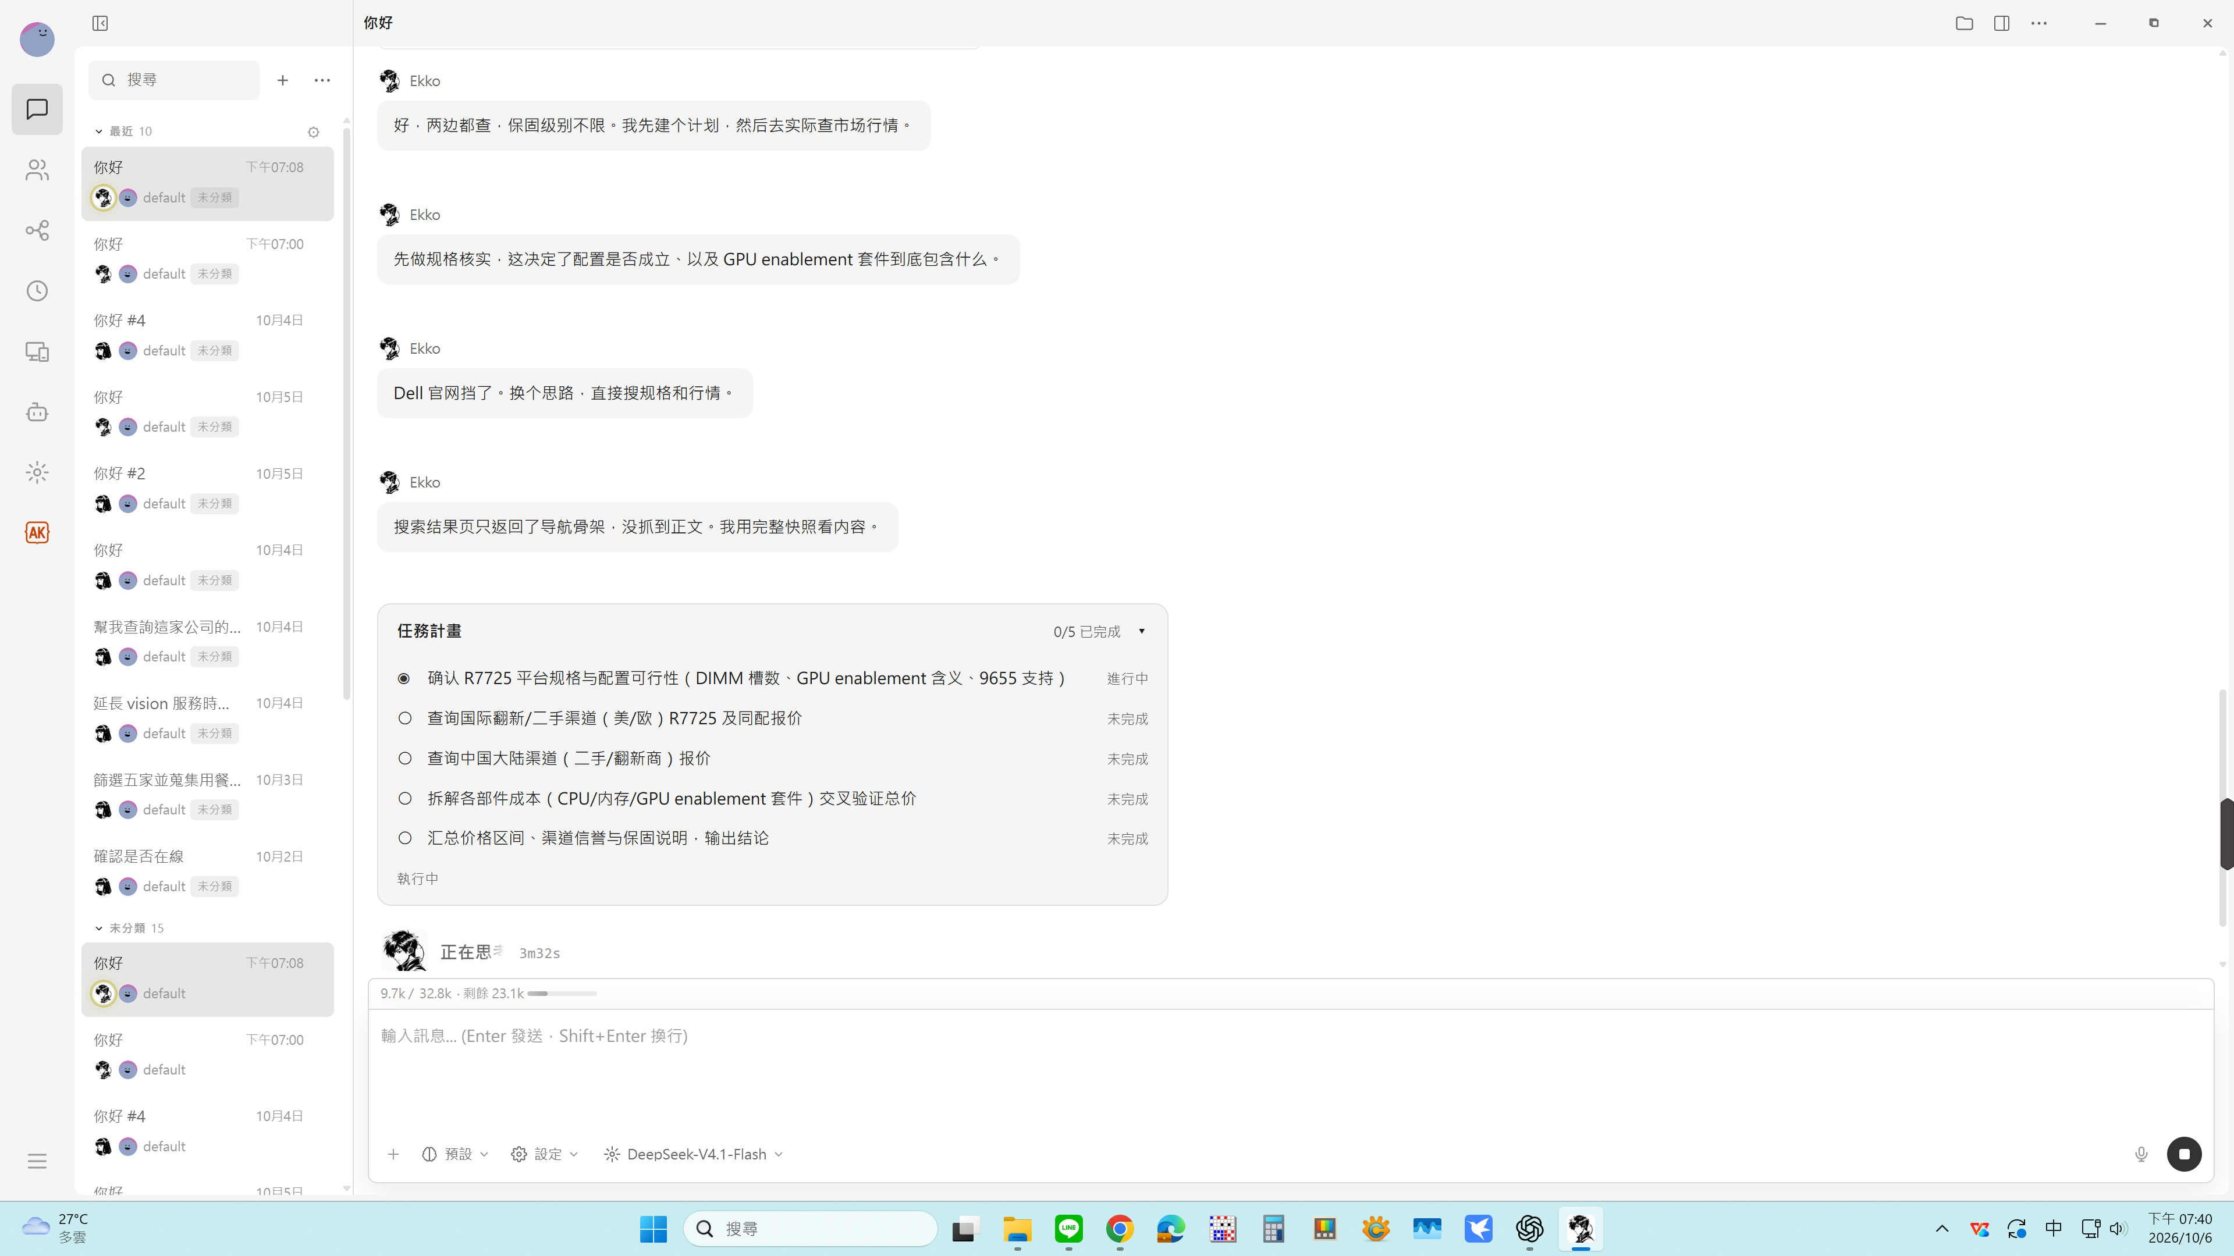Select the 查询中国大陆渠道 task radio

tap(405, 759)
